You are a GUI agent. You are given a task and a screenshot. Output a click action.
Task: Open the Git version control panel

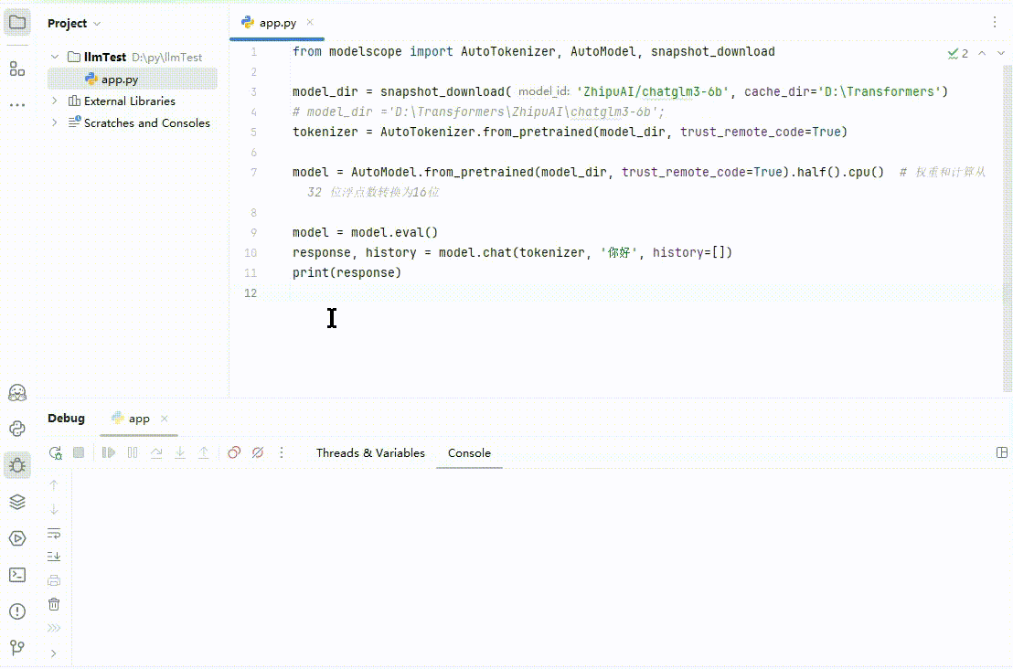[x=17, y=648]
